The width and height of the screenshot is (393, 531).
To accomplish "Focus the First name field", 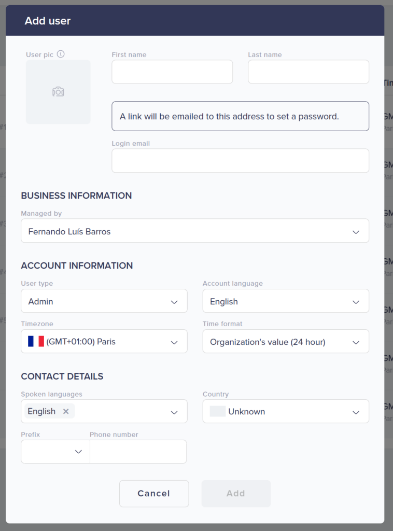I will point(172,72).
